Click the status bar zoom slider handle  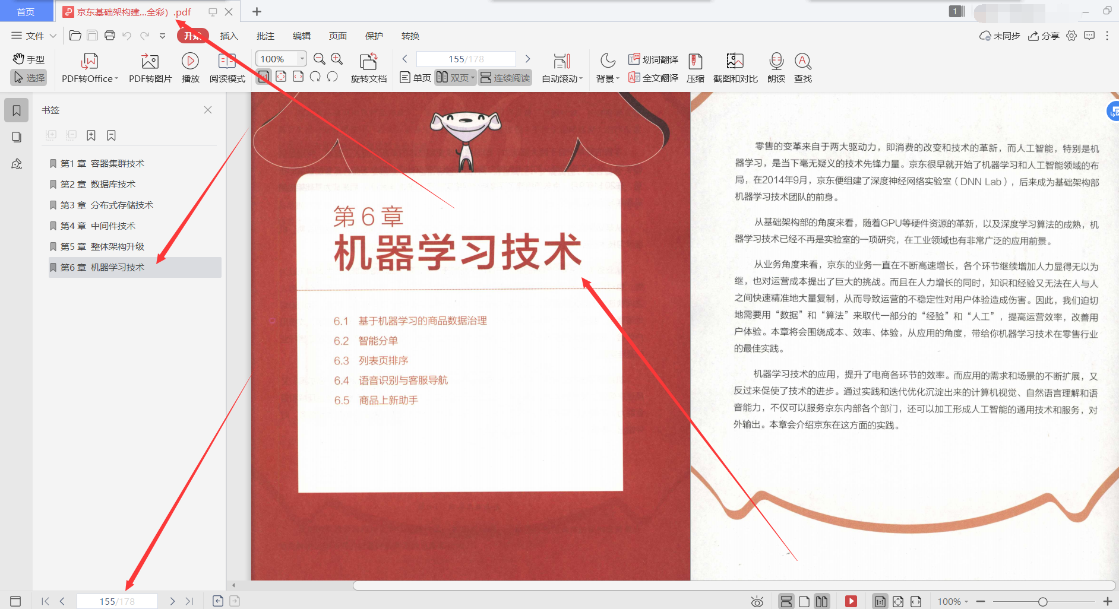pos(1042,601)
